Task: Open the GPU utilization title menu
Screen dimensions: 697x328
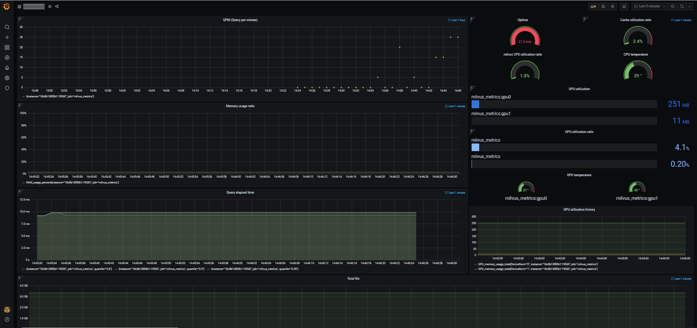Action: 579,89
